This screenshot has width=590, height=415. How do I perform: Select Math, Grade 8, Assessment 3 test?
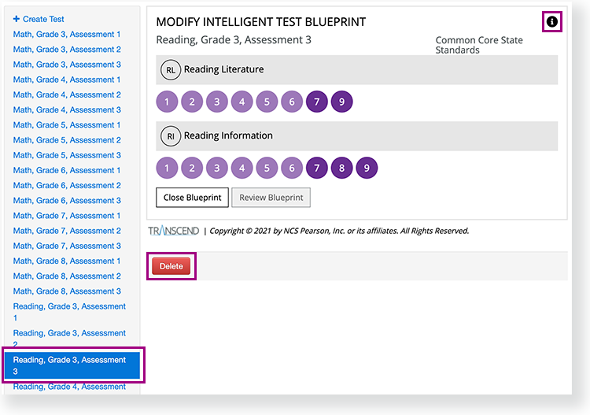67,291
